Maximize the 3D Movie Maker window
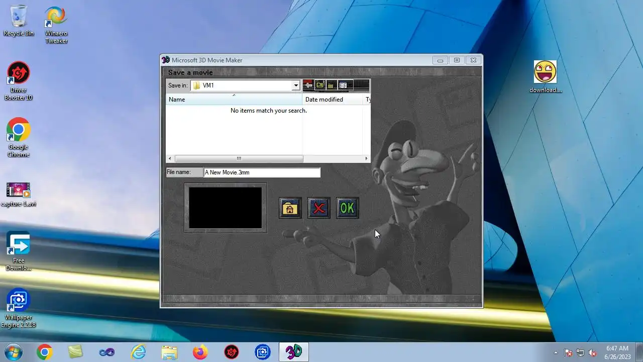This screenshot has height=362, width=643. click(x=457, y=60)
